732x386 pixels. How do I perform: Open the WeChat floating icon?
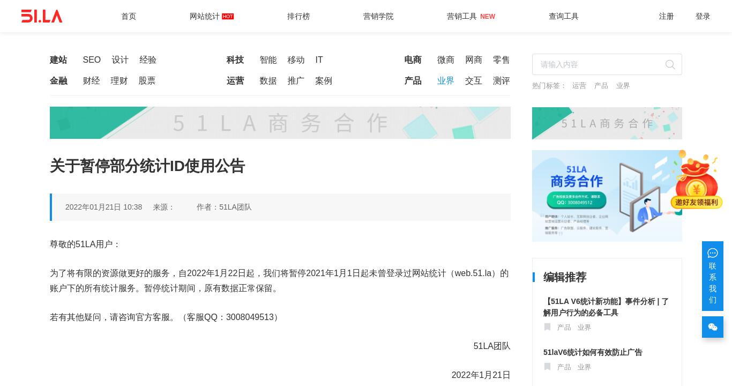tap(713, 327)
